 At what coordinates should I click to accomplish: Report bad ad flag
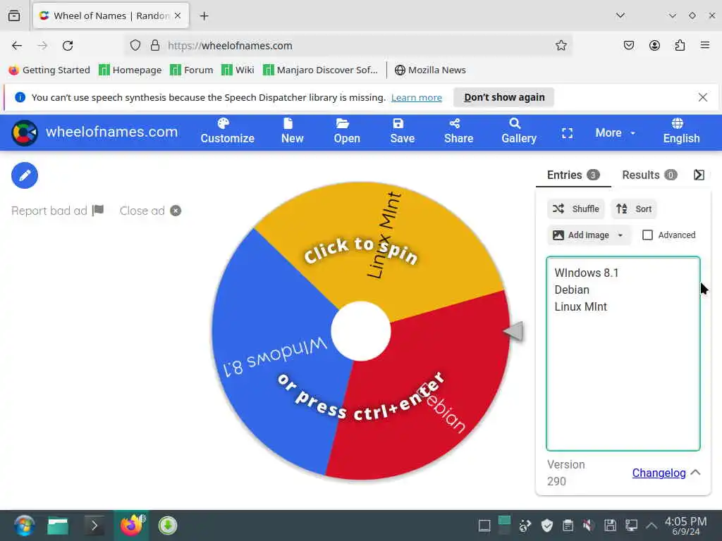pyautogui.click(x=58, y=211)
